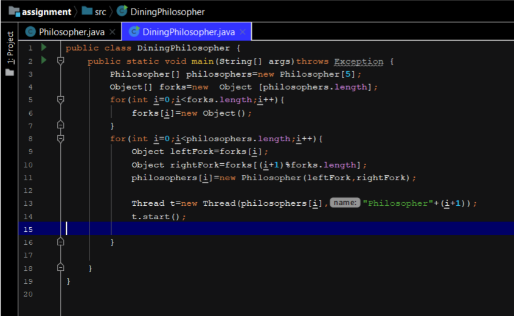
Task: Close the Philosopher.java tab
Action: click(113, 32)
